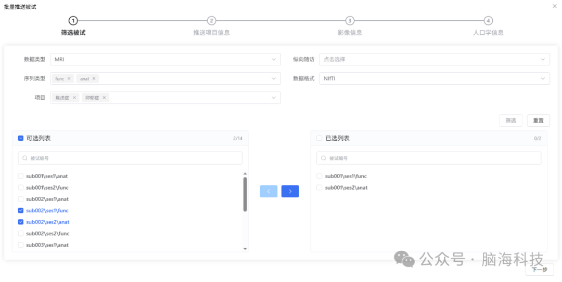Screen dimensions: 562x282
Task: Close the 批量推送被试 dialog
Action: (555, 6)
